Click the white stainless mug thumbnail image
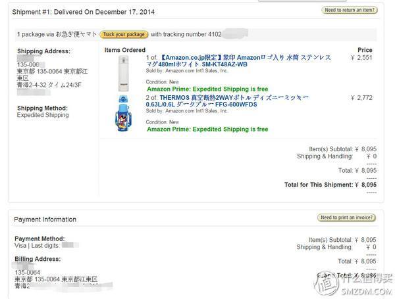 tap(124, 73)
